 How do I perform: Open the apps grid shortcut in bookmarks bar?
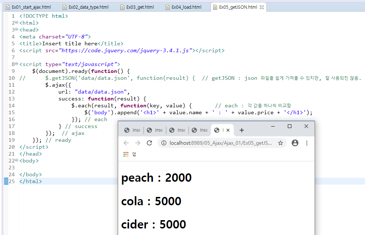(126, 154)
